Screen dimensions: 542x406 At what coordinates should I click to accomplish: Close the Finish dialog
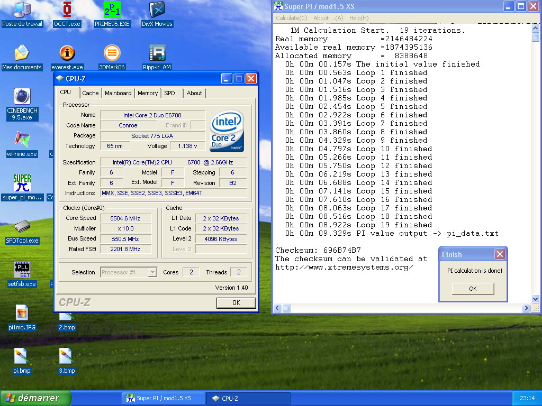500,254
